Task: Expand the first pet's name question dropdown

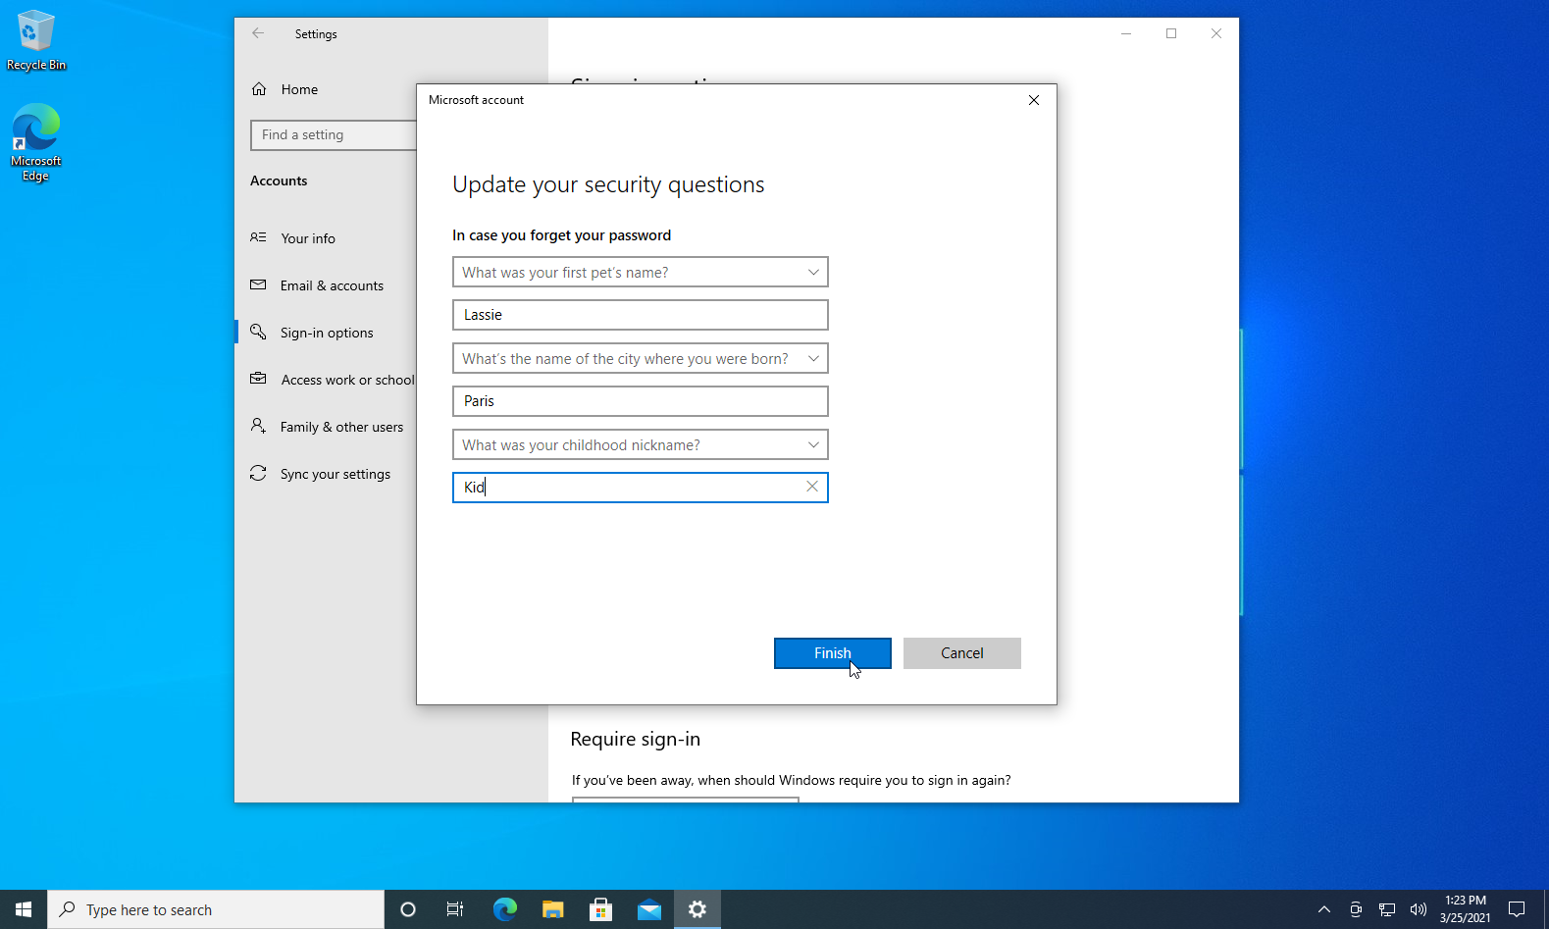Action: (x=641, y=272)
